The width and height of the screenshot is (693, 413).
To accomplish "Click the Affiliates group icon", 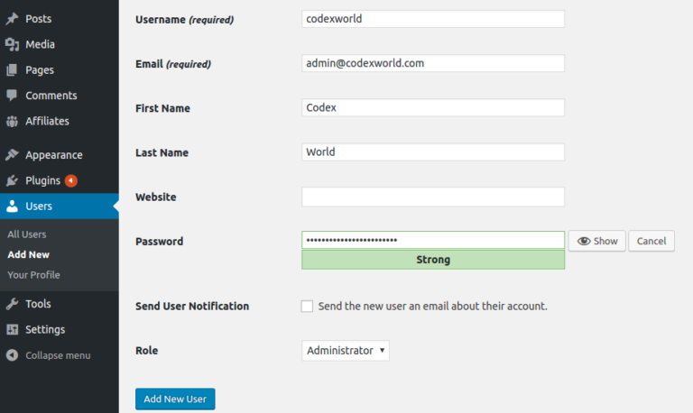I will pyautogui.click(x=12, y=121).
